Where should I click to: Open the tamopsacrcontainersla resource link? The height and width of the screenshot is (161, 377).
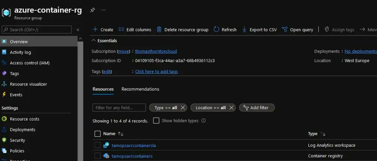coord(134,146)
